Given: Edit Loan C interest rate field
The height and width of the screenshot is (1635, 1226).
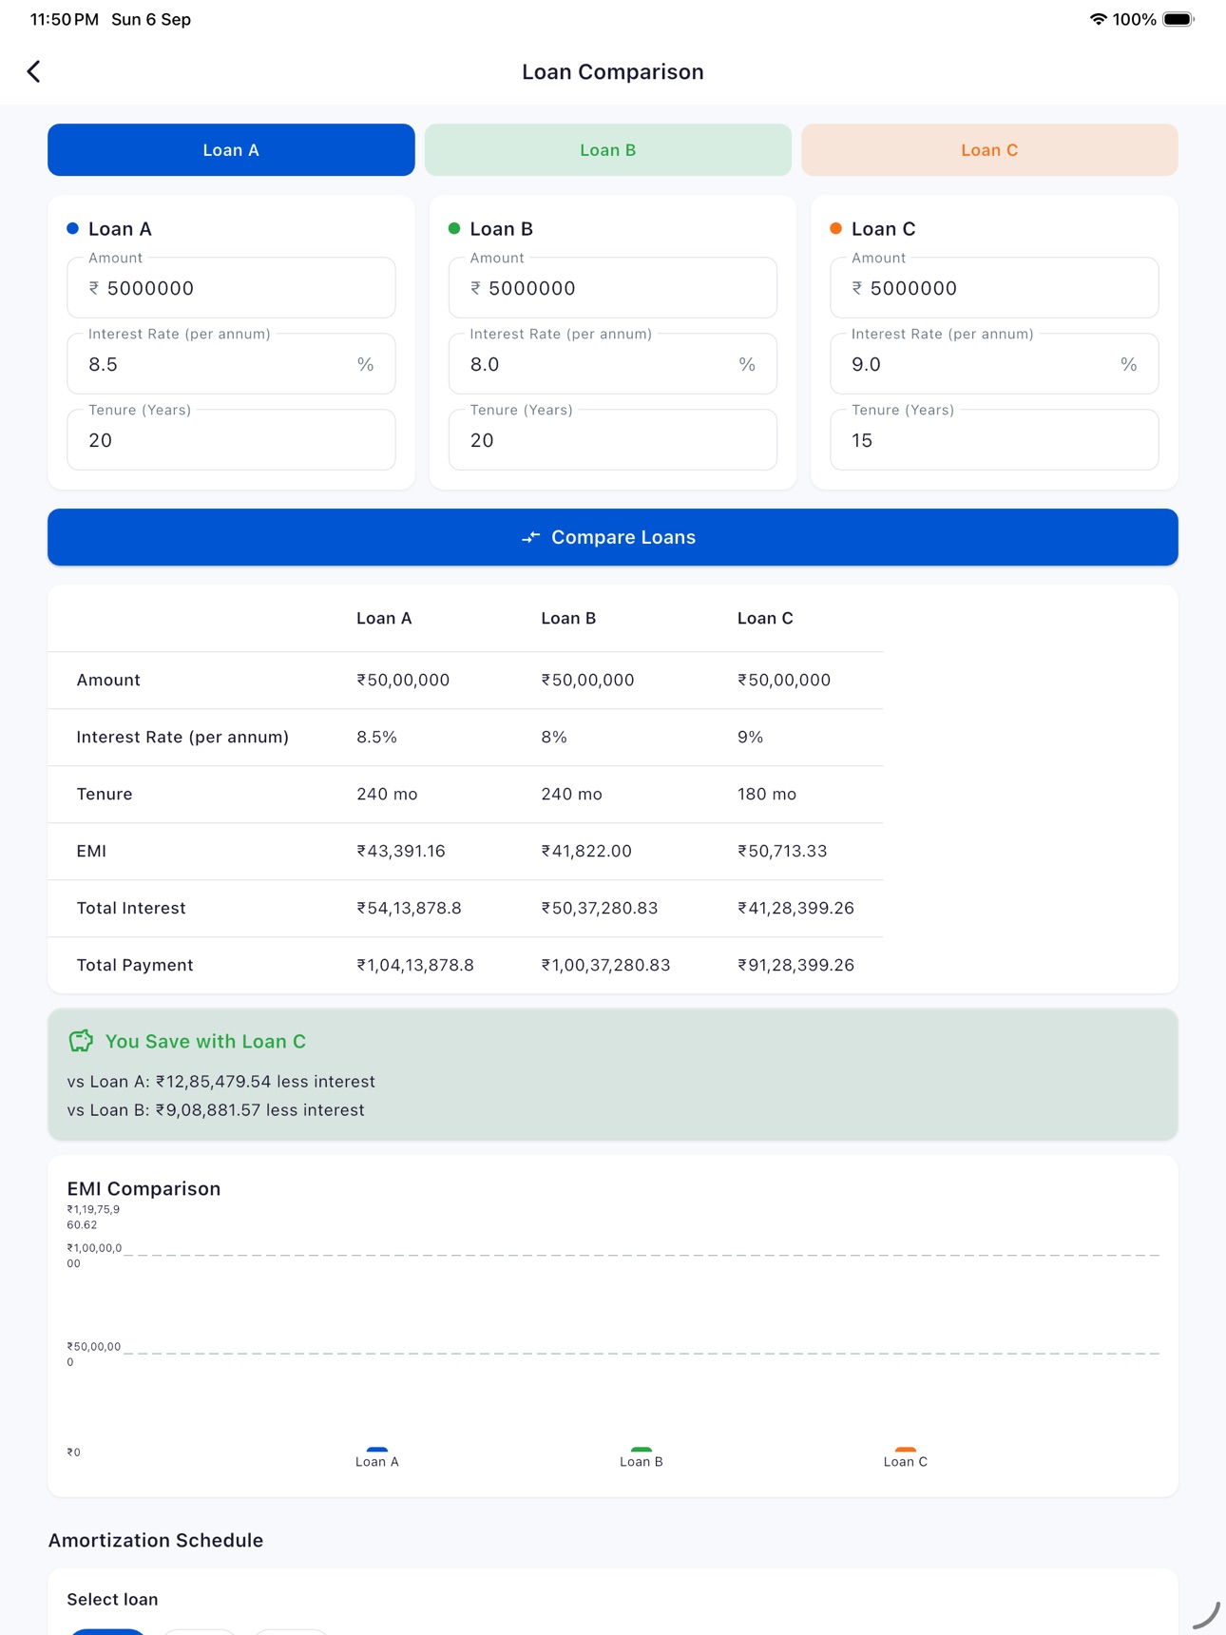Looking at the screenshot, I should tap(994, 364).
